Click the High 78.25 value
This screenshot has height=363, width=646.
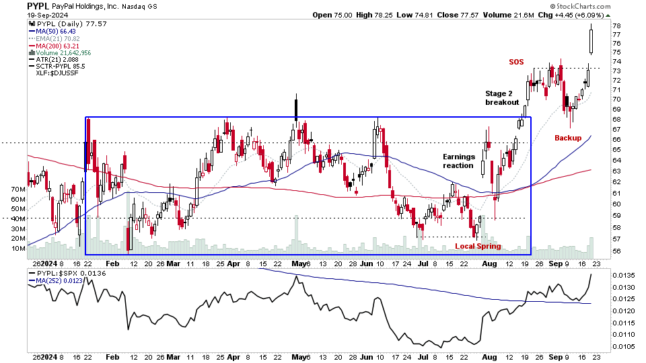pos(374,15)
